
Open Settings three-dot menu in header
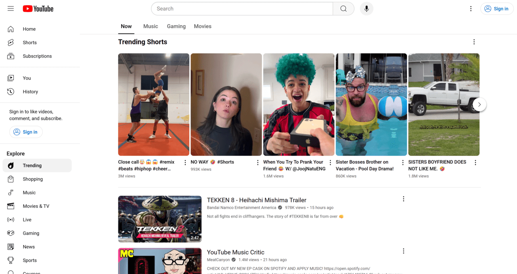[471, 8]
